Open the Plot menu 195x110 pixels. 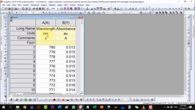(19, 5)
